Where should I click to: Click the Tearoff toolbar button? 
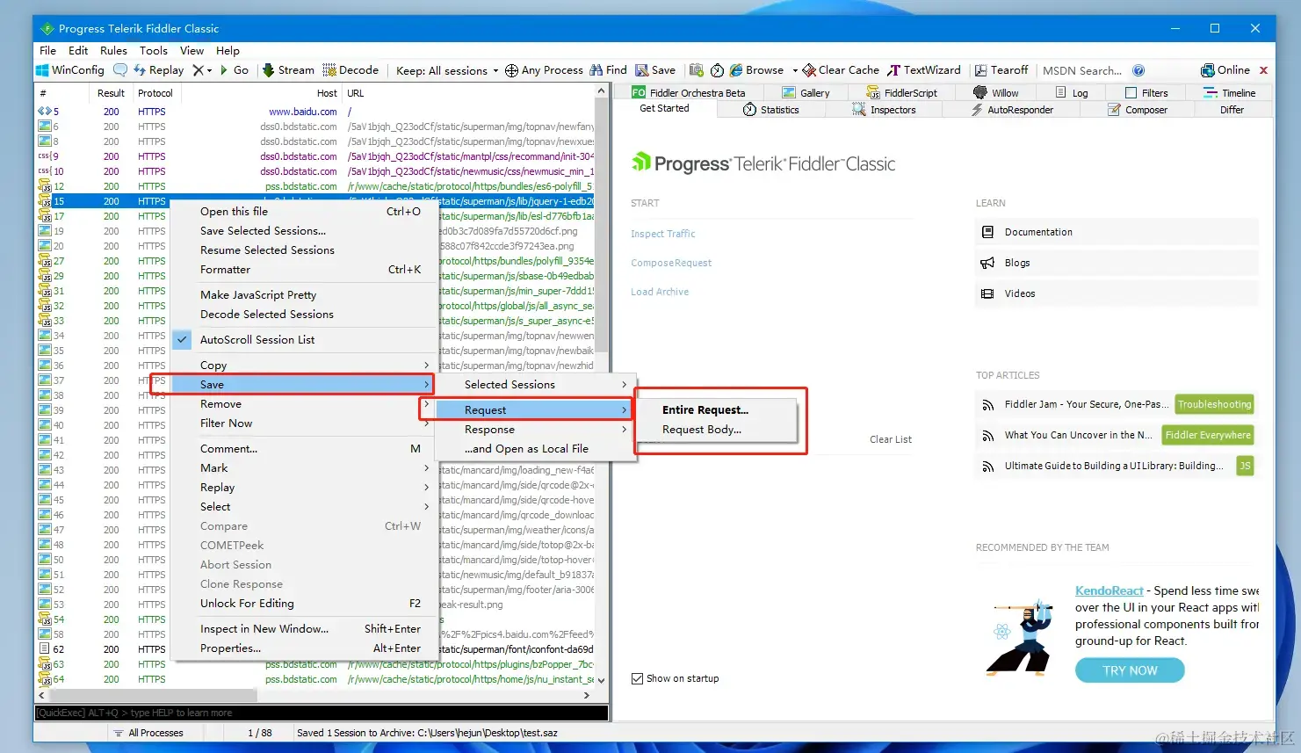(1001, 70)
